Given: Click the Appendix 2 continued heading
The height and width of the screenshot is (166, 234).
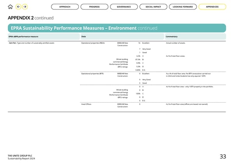Looking at the screenshot, I should click(x=30, y=18).
